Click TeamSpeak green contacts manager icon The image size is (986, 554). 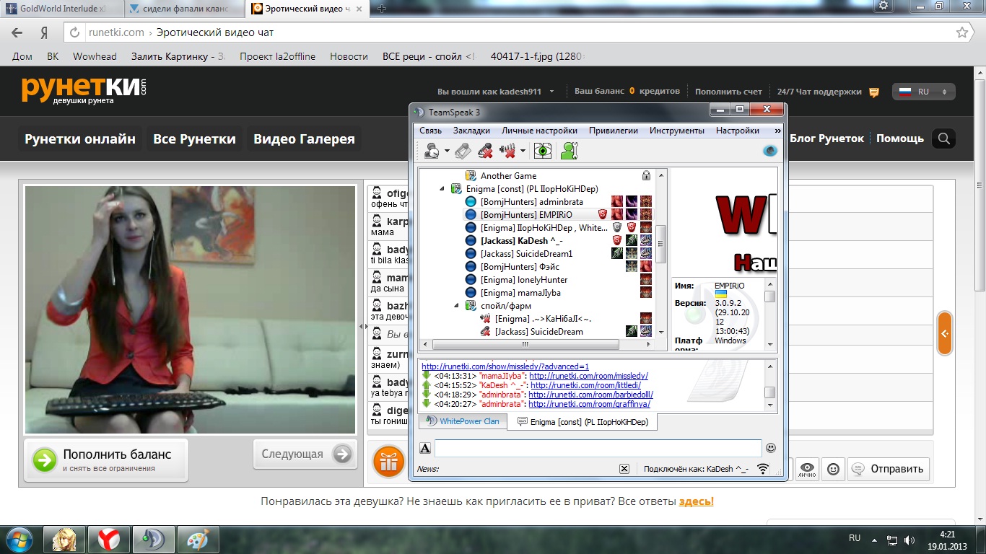click(x=570, y=151)
